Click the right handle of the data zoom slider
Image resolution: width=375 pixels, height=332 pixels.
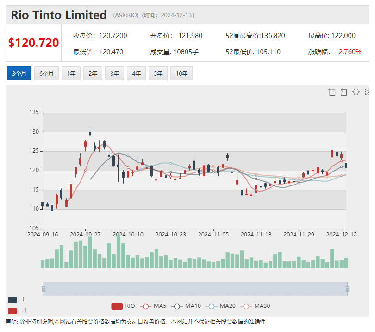(x=347, y=289)
